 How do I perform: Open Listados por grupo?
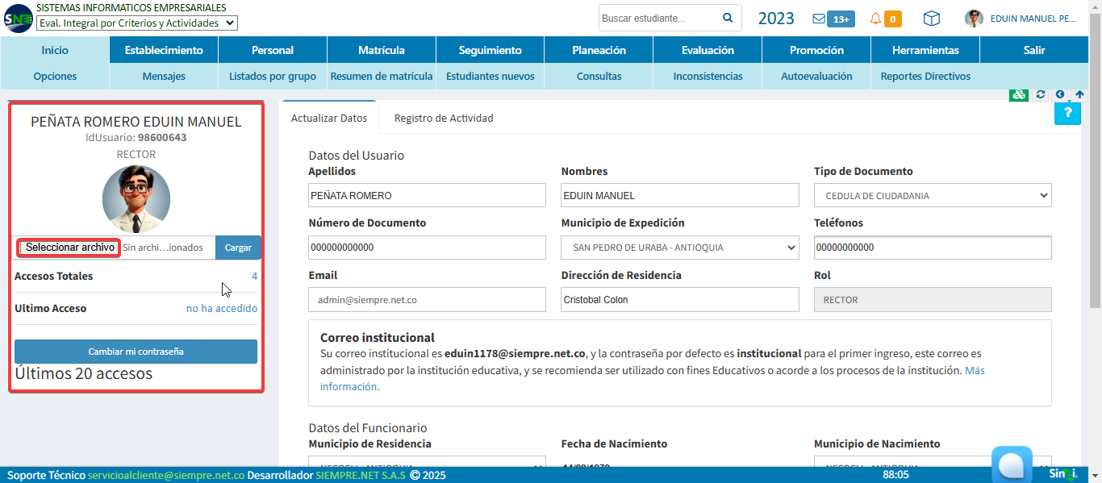(x=273, y=77)
